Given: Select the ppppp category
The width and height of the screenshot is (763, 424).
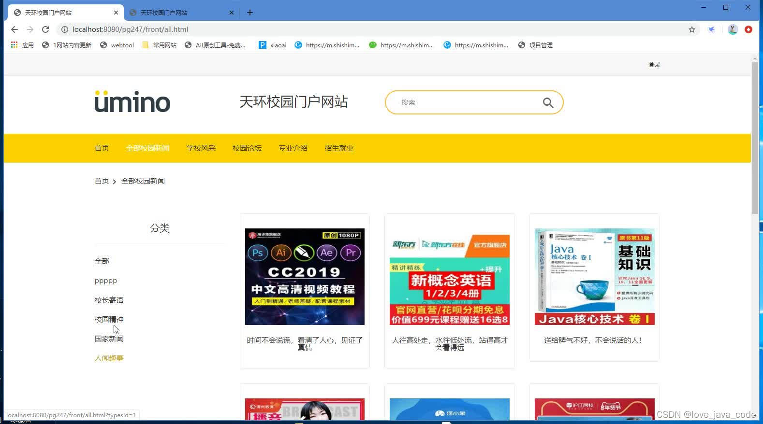Looking at the screenshot, I should click(105, 281).
